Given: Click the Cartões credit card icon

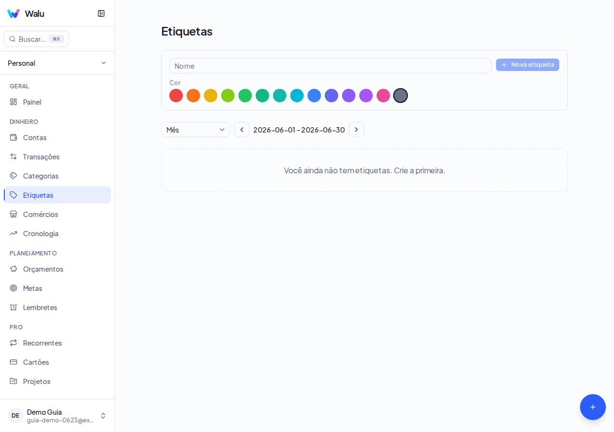Looking at the screenshot, I should pos(13,362).
